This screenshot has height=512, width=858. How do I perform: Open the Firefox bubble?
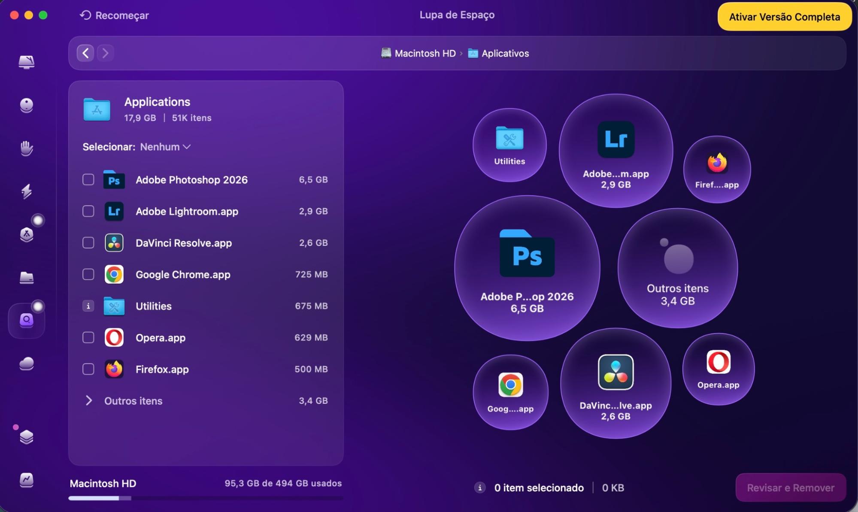coord(717,169)
